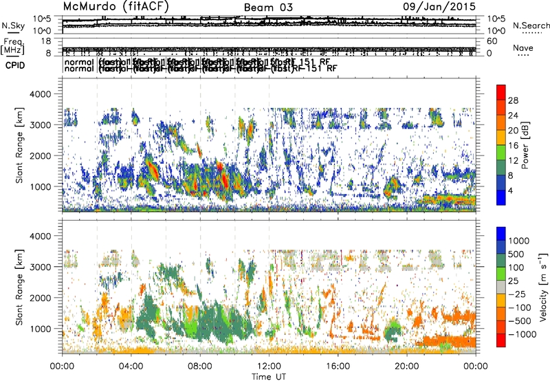
Task: Select the Freq. [MHz] axis label
Action: coord(12,47)
